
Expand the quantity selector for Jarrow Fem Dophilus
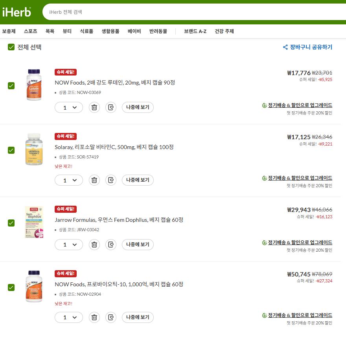coord(69,245)
